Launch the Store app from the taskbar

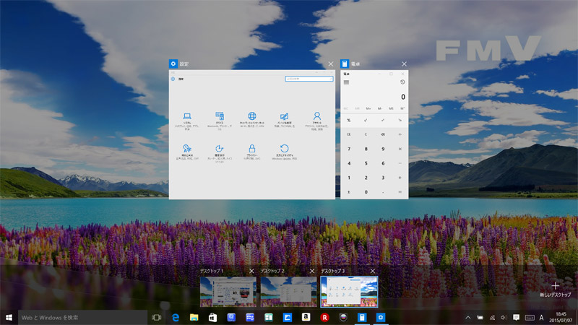(x=212, y=318)
